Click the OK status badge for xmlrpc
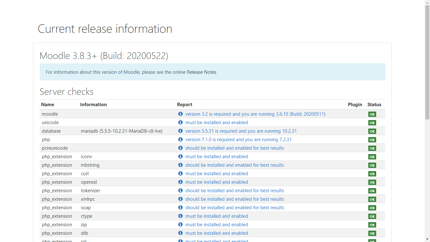Viewport: 430px width, 242px height. tap(372, 199)
